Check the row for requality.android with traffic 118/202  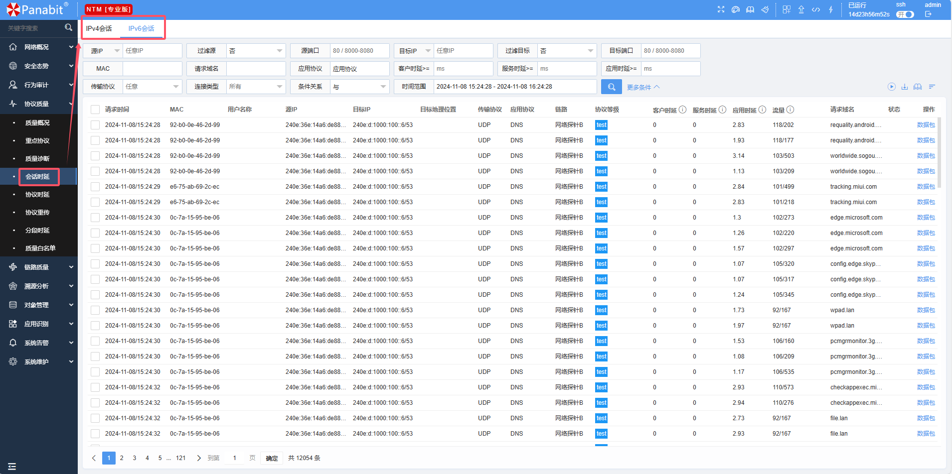tap(95, 125)
